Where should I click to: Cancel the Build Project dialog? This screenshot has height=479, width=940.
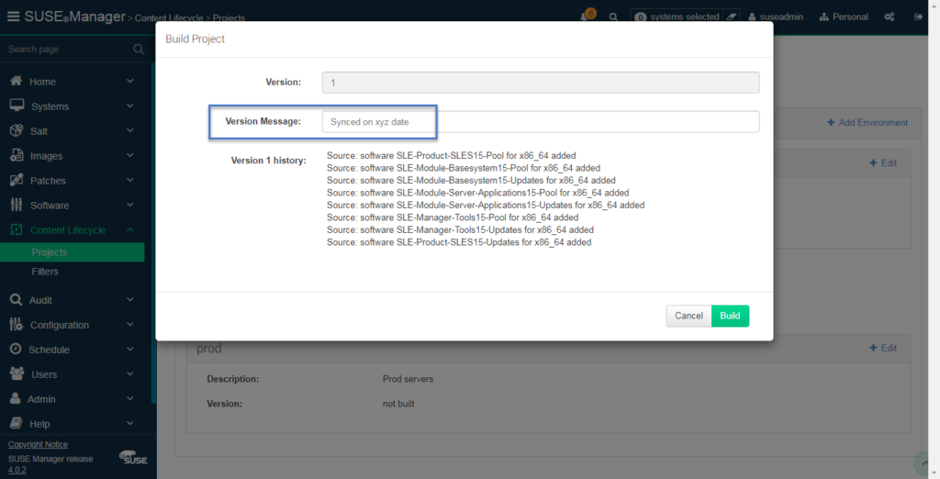pos(688,316)
